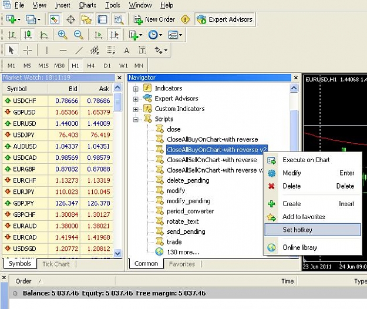Screen dimensions: 367x309
Task: Click the Zoom Out magnifier icon
Action: 79,35
